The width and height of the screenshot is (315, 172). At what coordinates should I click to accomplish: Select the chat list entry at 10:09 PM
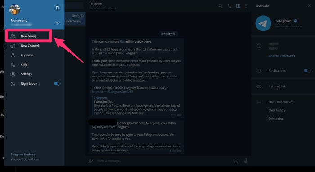pos(75,18)
